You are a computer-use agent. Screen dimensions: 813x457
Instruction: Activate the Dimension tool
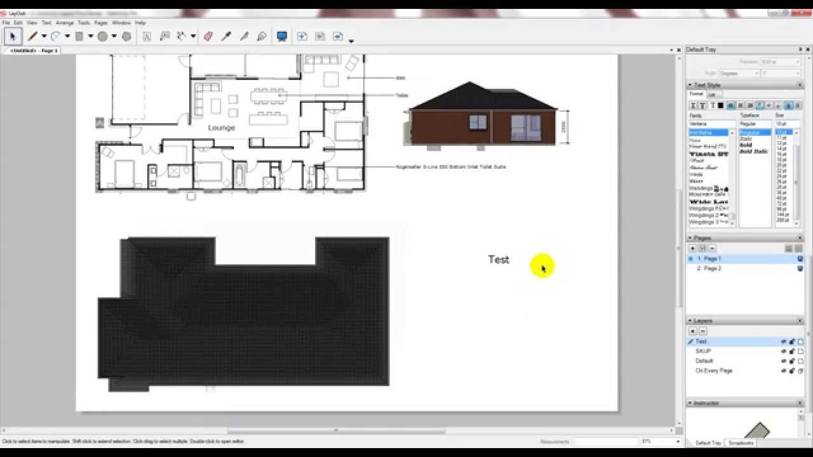(182, 36)
